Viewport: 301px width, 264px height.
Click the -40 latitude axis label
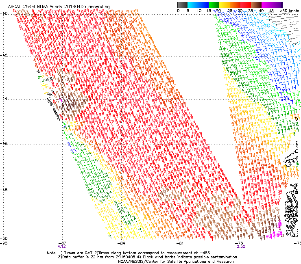pos(4,13)
